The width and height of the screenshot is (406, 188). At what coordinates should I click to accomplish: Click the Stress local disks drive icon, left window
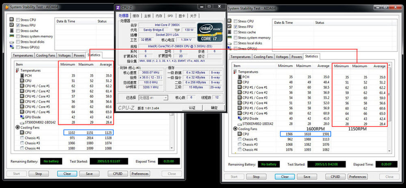coord(12,42)
